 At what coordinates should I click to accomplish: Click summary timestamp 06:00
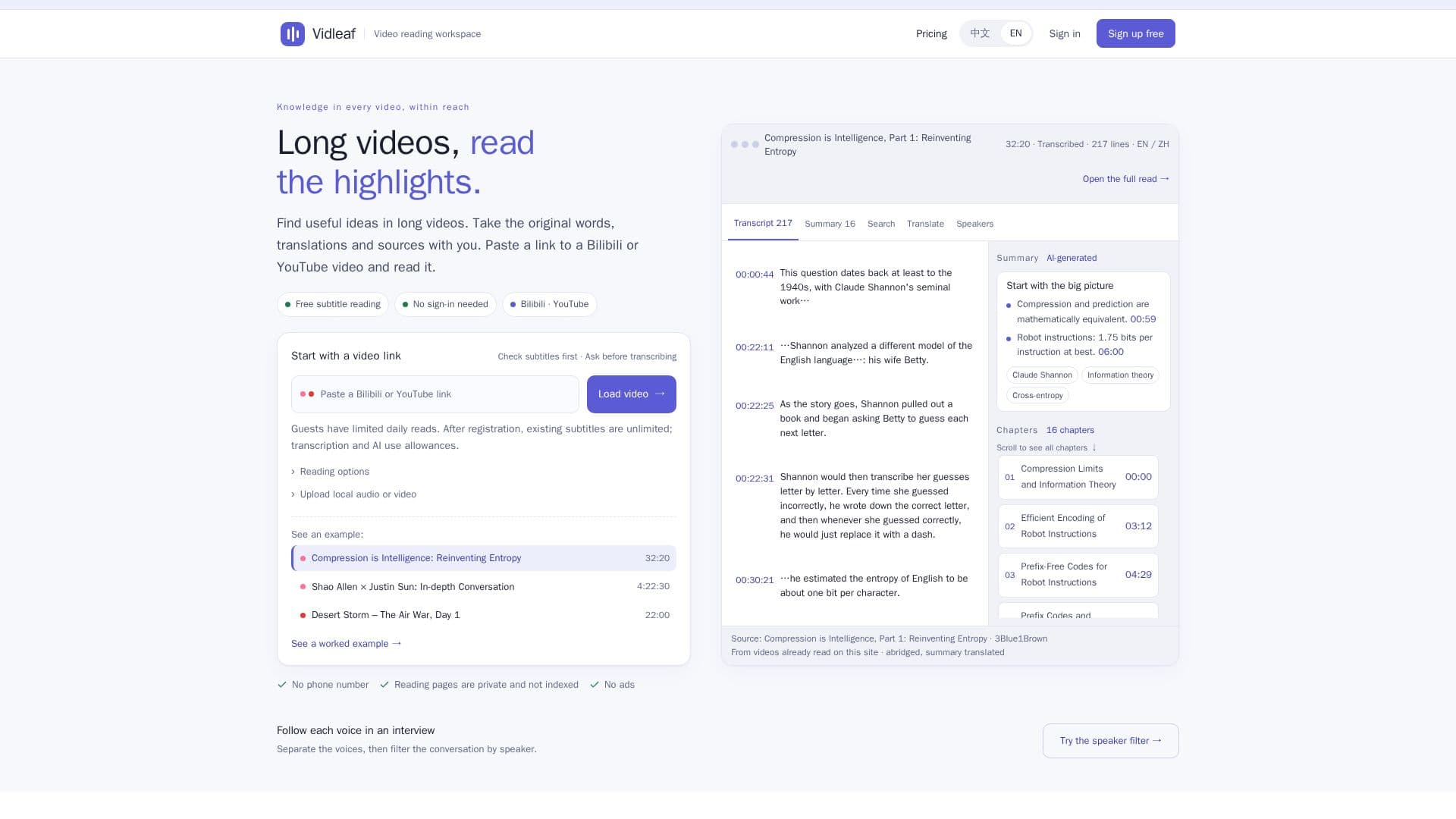[x=1111, y=352]
